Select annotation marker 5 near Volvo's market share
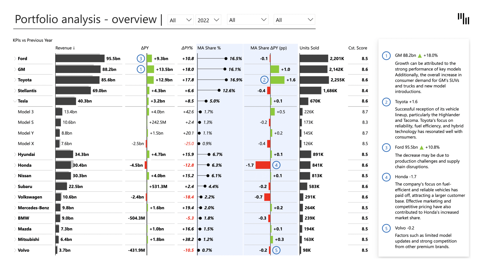 click(276, 250)
